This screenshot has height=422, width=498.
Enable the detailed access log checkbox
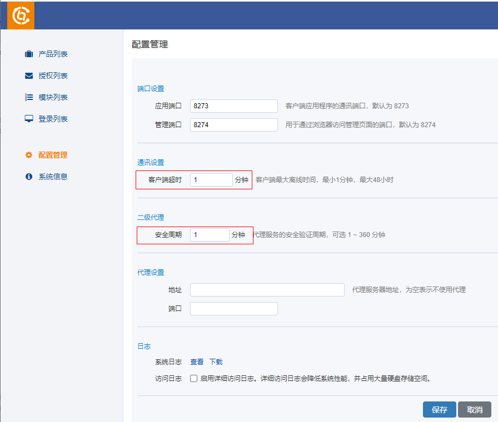point(194,379)
